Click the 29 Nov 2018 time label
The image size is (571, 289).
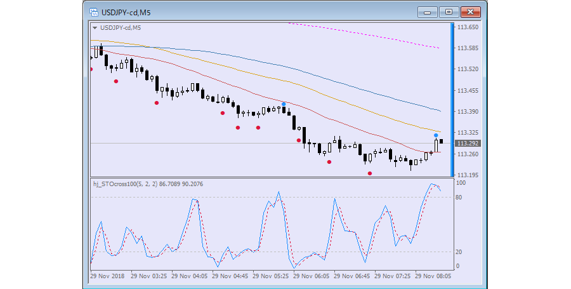[x=107, y=276]
